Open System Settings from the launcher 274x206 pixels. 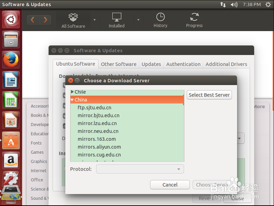tap(11, 178)
